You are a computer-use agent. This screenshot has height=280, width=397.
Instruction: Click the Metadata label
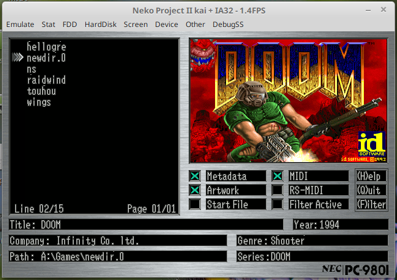click(236, 176)
